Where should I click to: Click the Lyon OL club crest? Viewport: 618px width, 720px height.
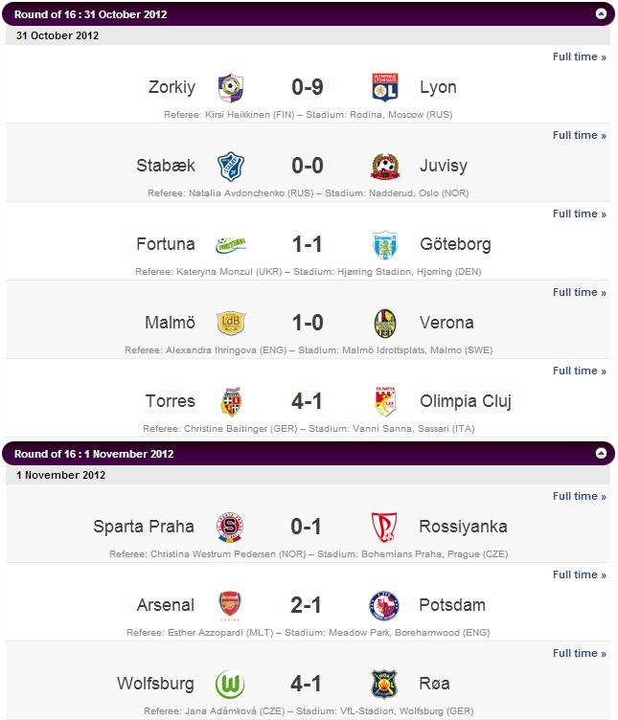pos(384,87)
